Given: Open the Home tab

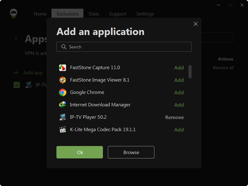Looking at the screenshot, I should click(40, 14).
